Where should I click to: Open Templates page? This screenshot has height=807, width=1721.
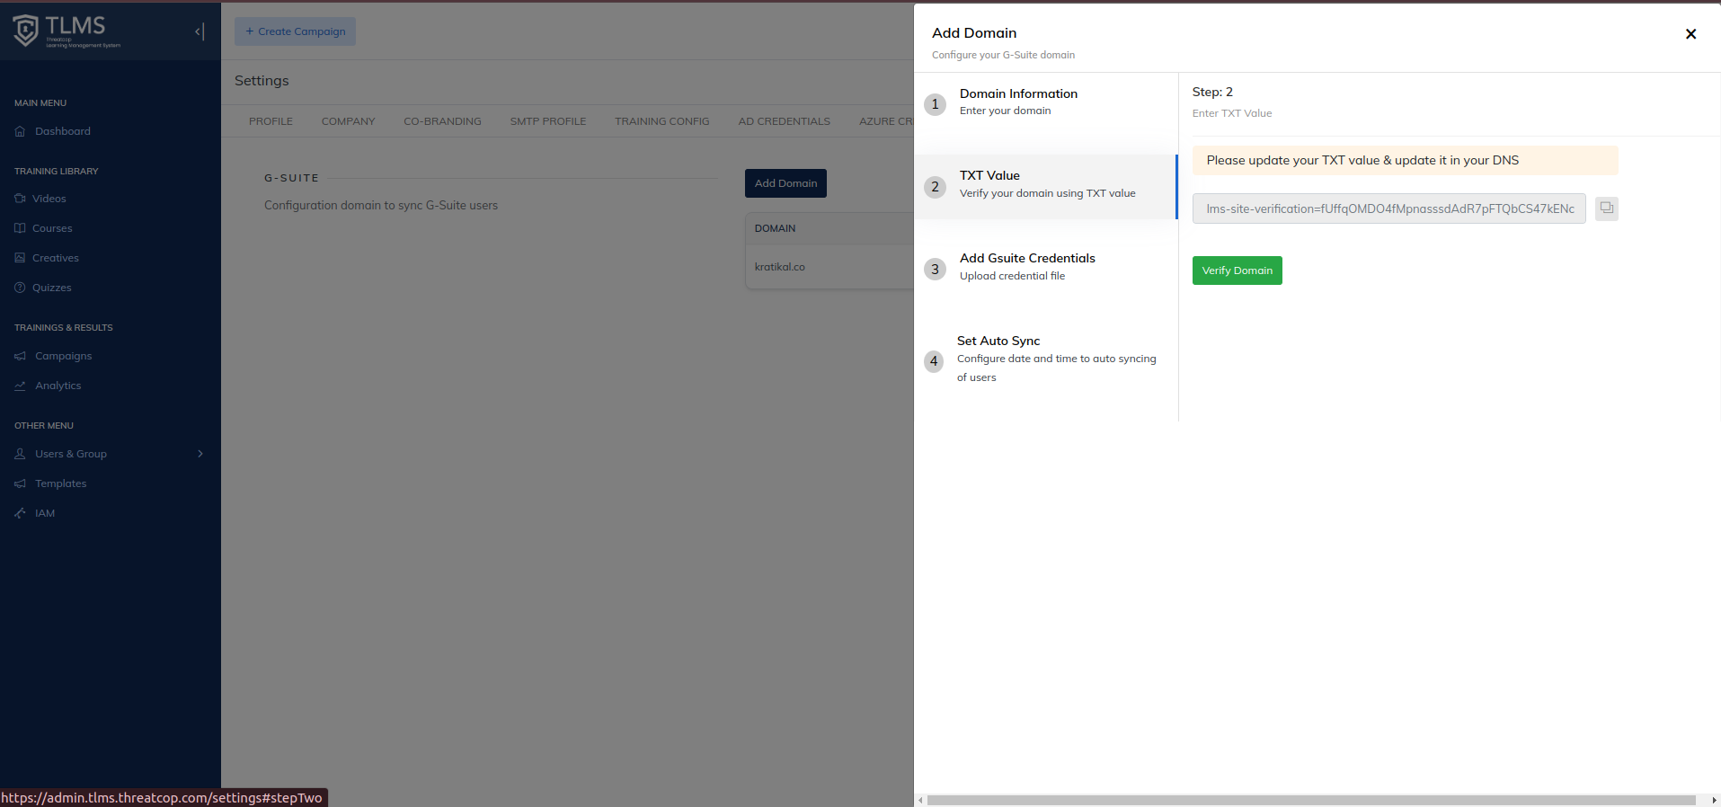(x=61, y=483)
